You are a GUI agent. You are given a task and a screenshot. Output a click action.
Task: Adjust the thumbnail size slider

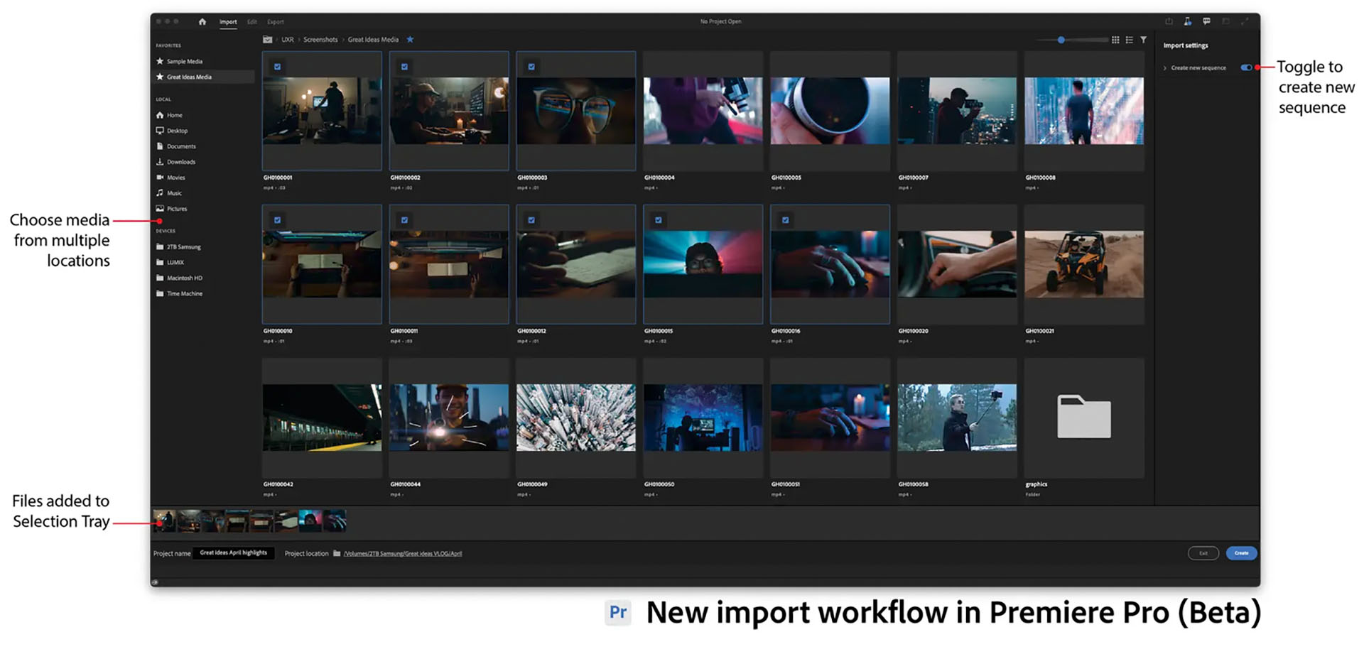1061,40
